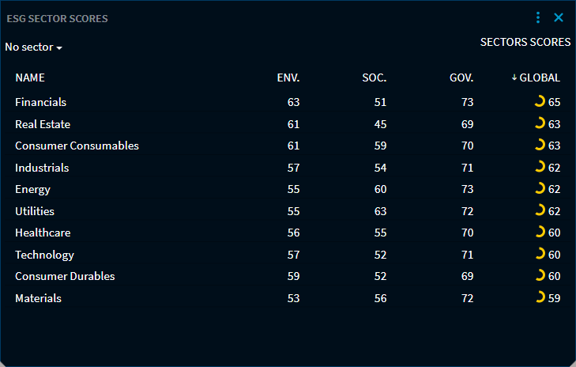
Task: Open the Consumer Consumables sector row
Action: (x=77, y=146)
